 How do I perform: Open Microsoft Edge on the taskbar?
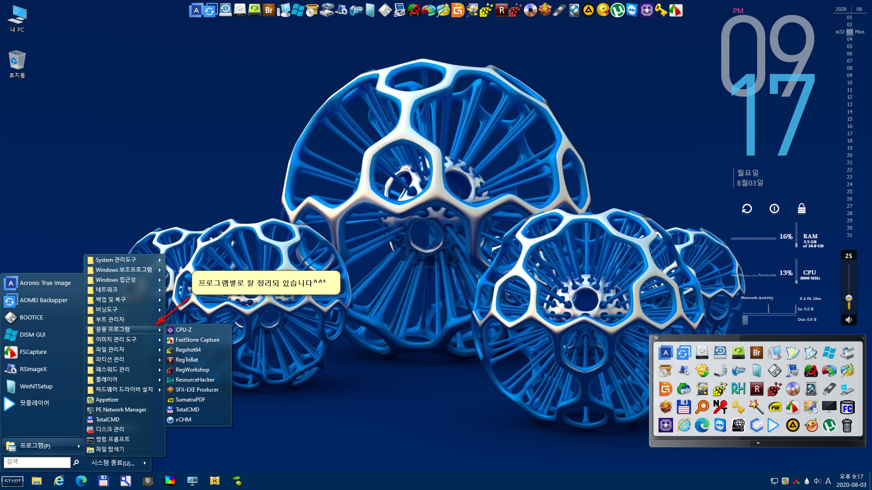(81, 481)
